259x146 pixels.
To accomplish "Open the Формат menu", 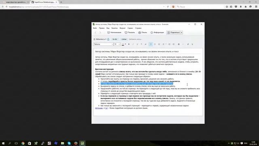I will (x=122, y=28).
